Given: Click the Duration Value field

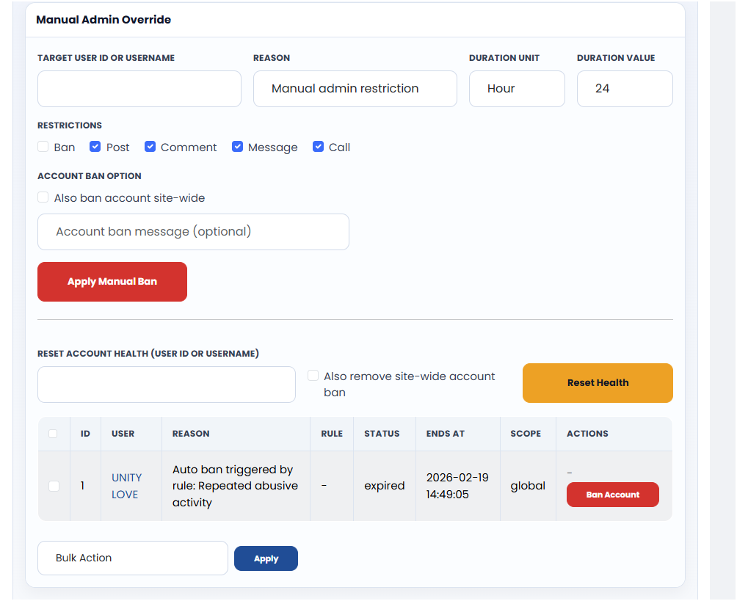Looking at the screenshot, I should point(625,89).
